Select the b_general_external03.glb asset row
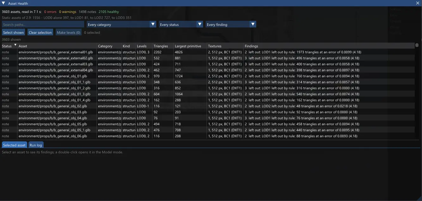The image size is (422, 201). point(208,64)
